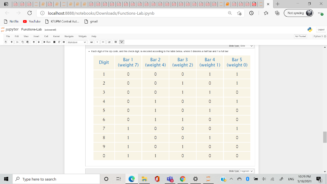Go back with browser back arrow
327x184 pixels.
coord(7,13)
